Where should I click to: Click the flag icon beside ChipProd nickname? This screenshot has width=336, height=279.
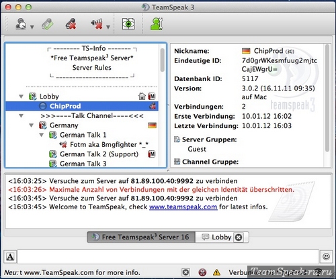pos(246,51)
